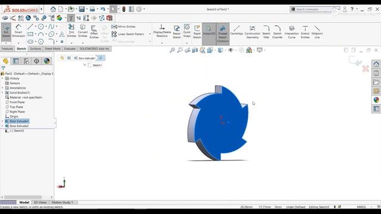Open Display/Delete Relations

click(162, 30)
